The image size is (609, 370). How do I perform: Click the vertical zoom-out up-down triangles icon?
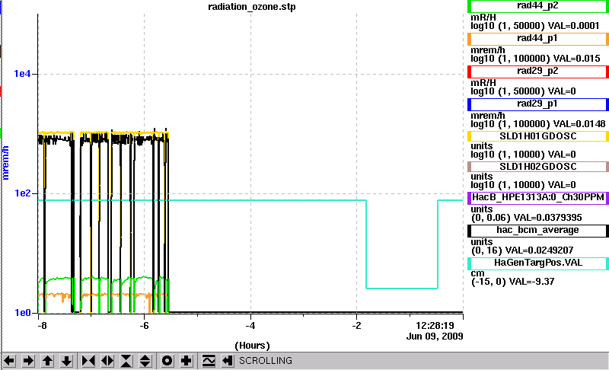145,361
